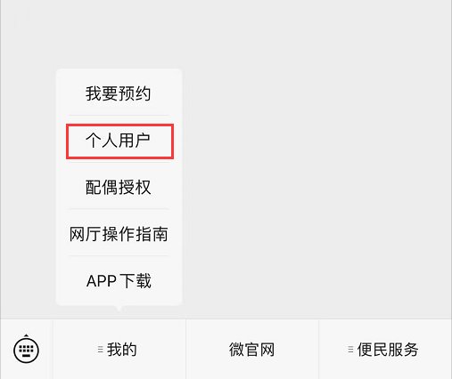Click empty chat area to dismiss popup
The width and height of the screenshot is (452, 379).
click(x=315, y=160)
